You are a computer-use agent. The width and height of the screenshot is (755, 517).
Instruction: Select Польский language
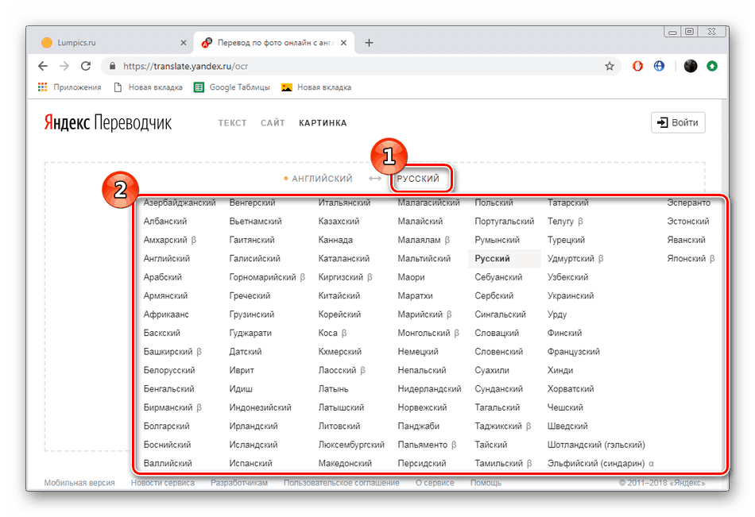pos(494,203)
